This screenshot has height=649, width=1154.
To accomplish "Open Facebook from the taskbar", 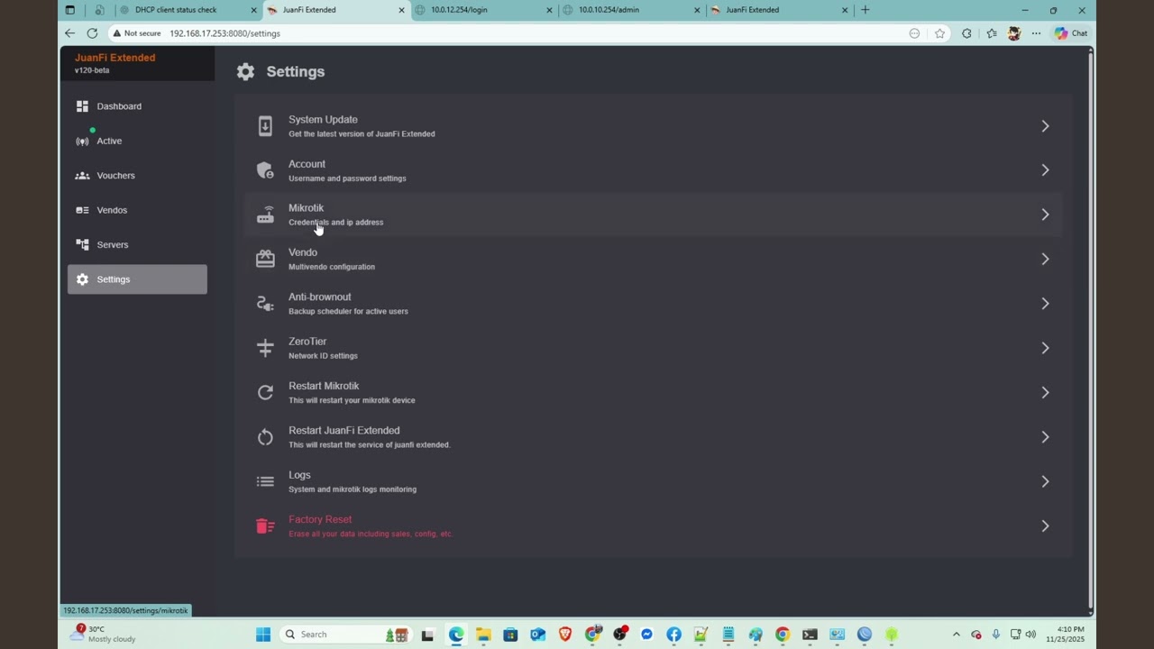I will click(673, 635).
